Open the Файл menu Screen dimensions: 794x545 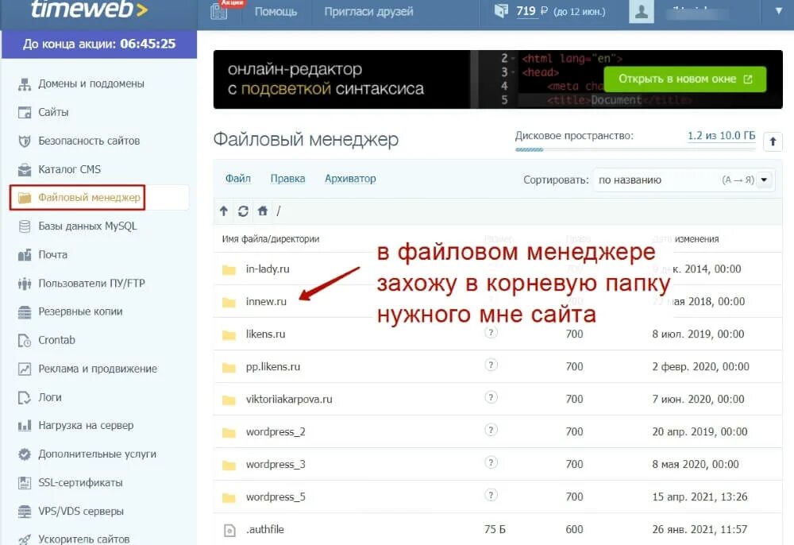tap(238, 179)
